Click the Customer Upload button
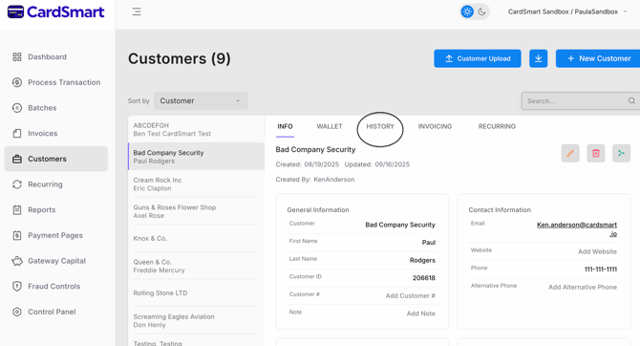This screenshot has height=346, width=640. (x=478, y=58)
